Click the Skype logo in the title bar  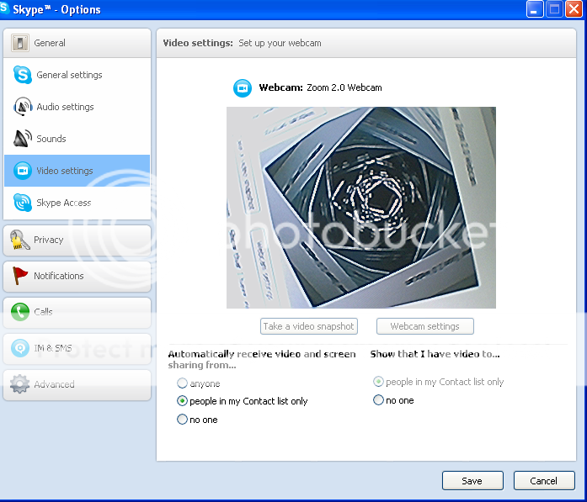click(x=4, y=8)
